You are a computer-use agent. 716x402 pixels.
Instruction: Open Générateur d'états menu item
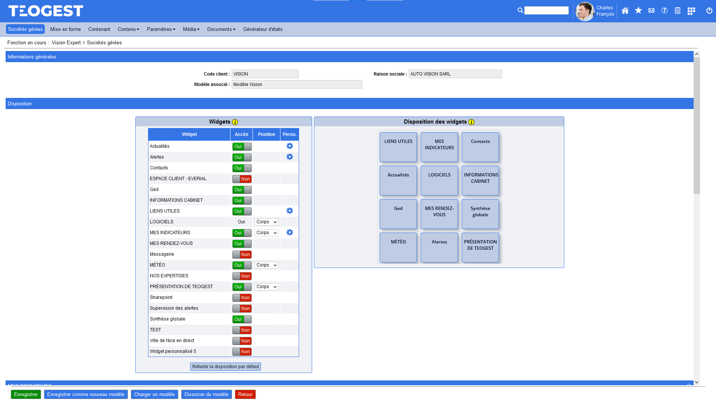tap(263, 29)
